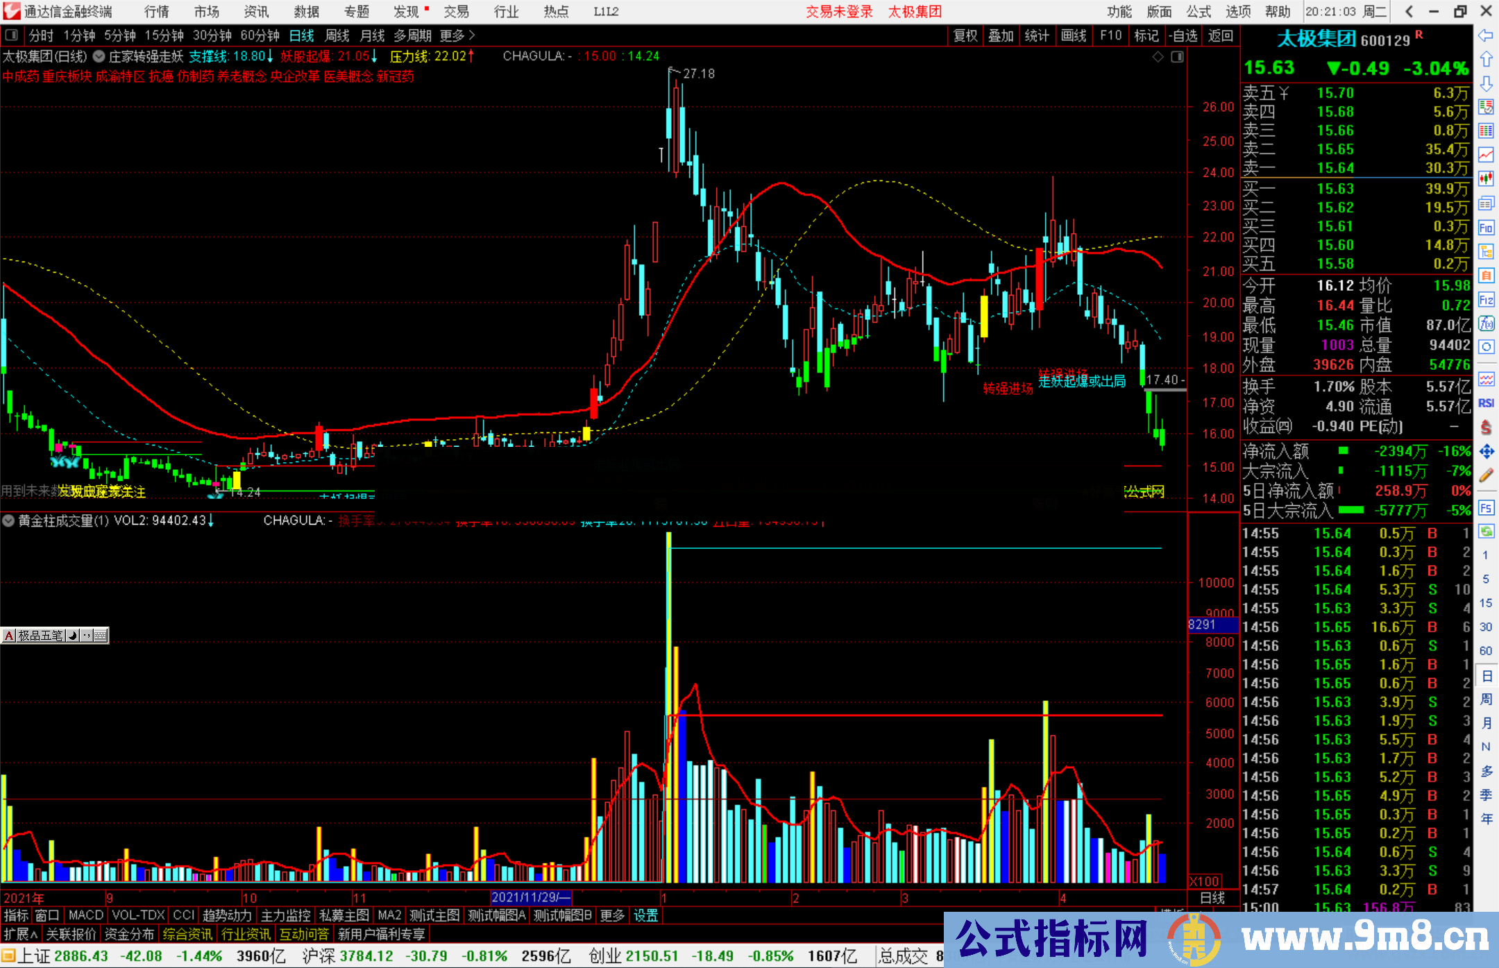Viewport: 1499px width, 968px height.
Task: Open the f(x) formula manager icon
Action: pyautogui.click(x=1486, y=323)
